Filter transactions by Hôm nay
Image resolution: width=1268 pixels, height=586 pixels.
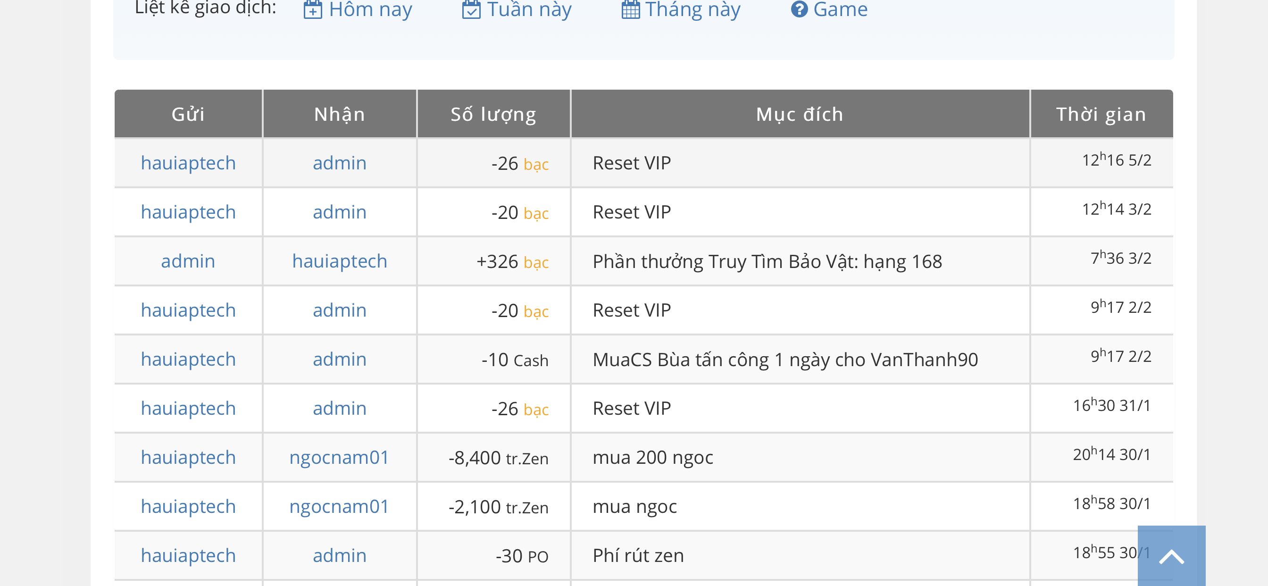pyautogui.click(x=370, y=9)
